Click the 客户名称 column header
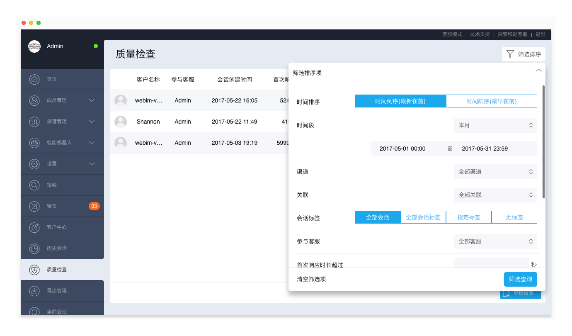The height and width of the screenshot is (336, 572). [x=148, y=80]
